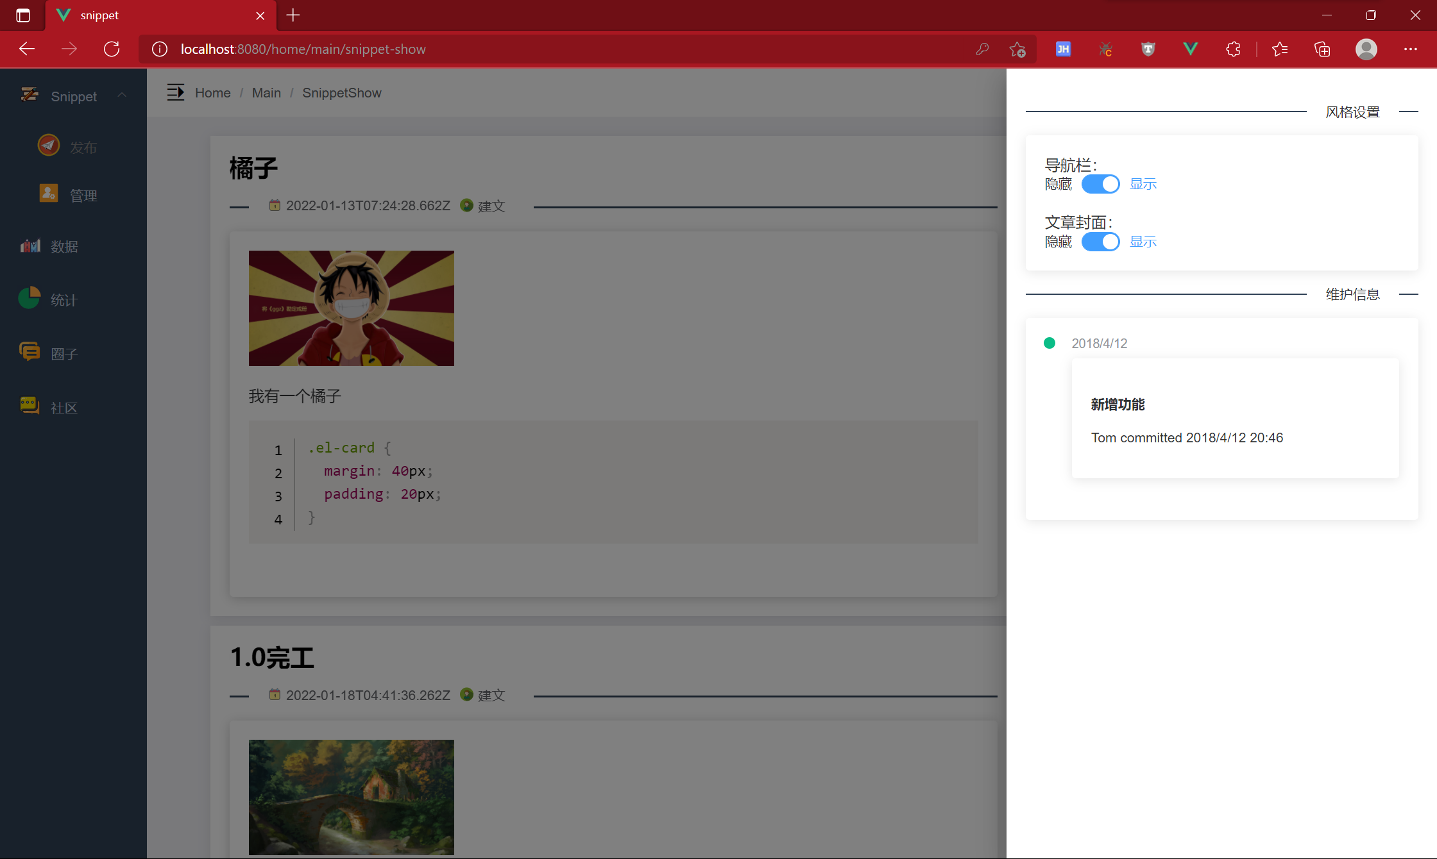This screenshot has height=859, width=1437.
Task: Collapse the Snippet submenu chevron
Action: [122, 96]
